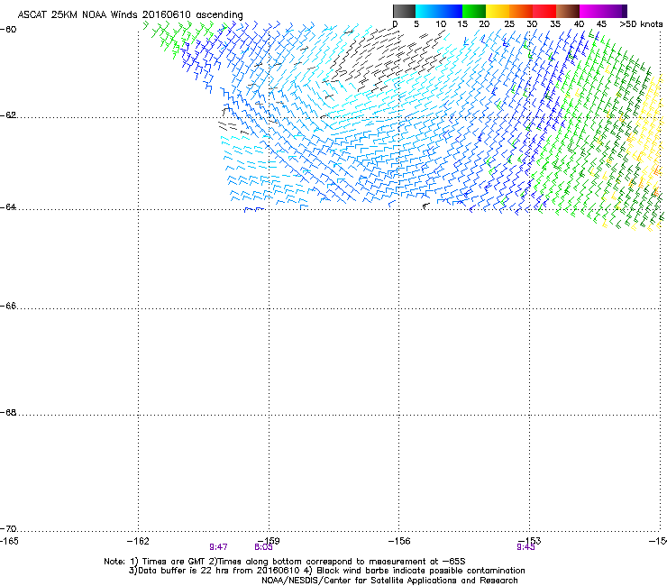Click the dark purple 45-50 knots legend color
The height and width of the screenshot is (586, 667).
point(615,11)
